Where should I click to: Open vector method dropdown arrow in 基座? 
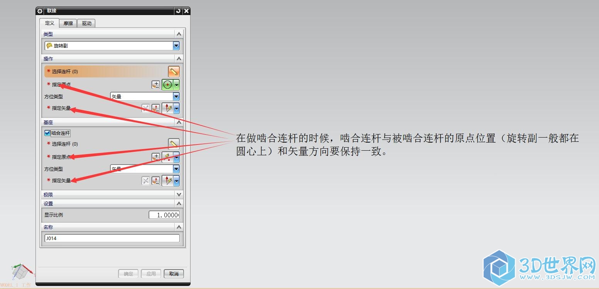tap(177, 181)
